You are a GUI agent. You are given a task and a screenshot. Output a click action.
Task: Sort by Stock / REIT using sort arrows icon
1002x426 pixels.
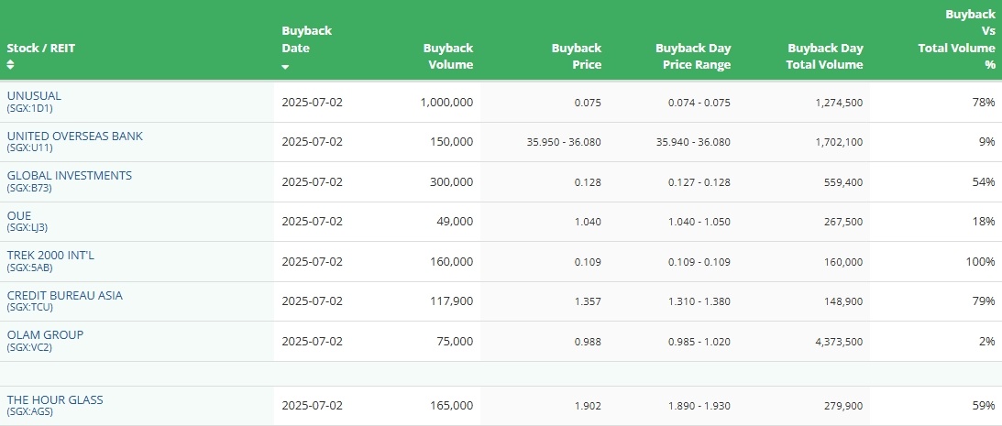pyautogui.click(x=10, y=64)
